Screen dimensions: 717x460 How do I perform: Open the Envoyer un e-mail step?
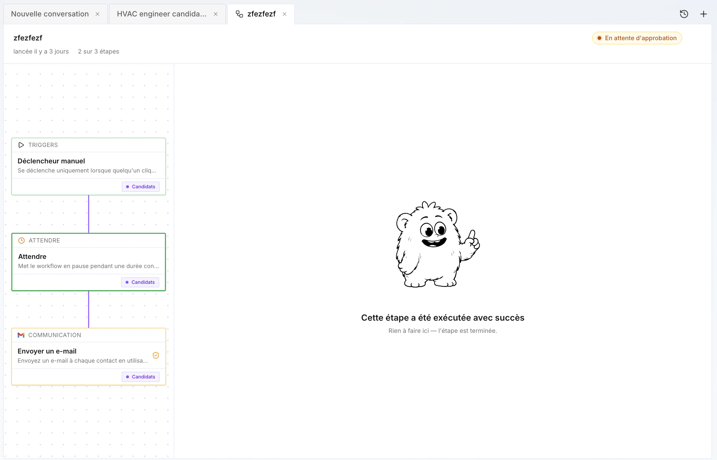89,357
